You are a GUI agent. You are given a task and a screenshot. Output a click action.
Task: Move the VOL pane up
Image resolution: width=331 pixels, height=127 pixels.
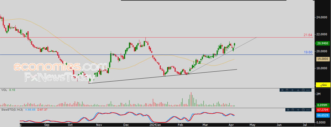pyautogui.click(x=292, y=90)
